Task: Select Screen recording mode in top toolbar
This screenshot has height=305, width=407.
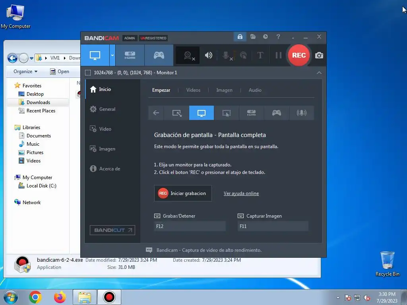Action: click(95, 55)
